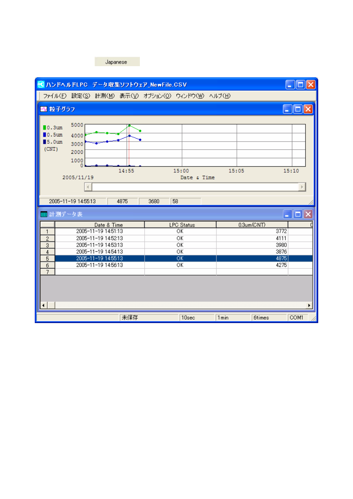
Task: Minimize the main application window
Action: click(290, 85)
